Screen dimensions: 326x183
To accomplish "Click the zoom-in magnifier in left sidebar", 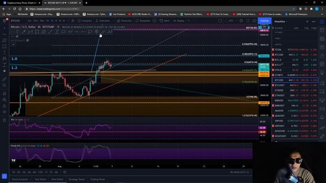I will 5,85.
